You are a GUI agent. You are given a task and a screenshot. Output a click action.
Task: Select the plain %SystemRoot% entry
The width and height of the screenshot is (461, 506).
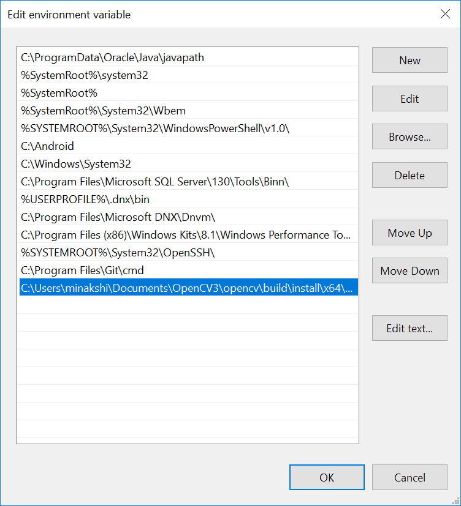click(188, 93)
